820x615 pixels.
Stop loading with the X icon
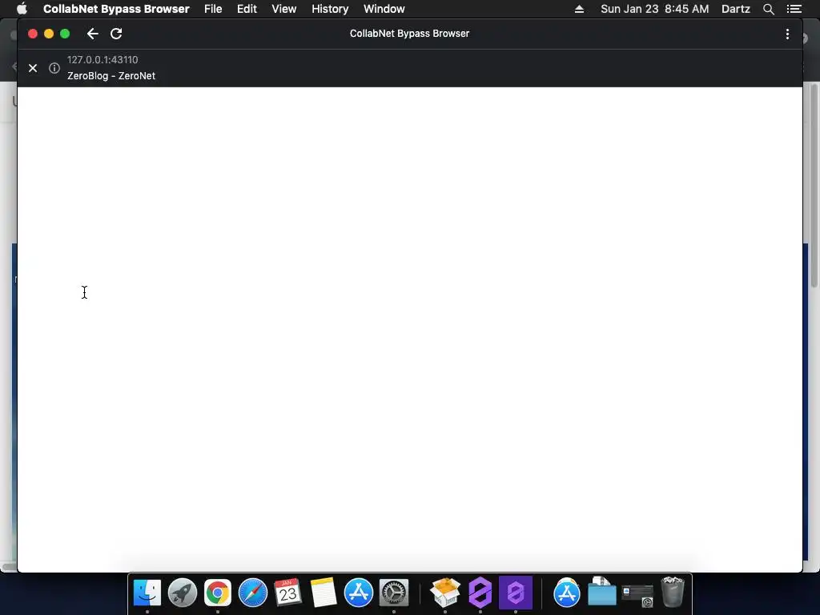pos(33,68)
